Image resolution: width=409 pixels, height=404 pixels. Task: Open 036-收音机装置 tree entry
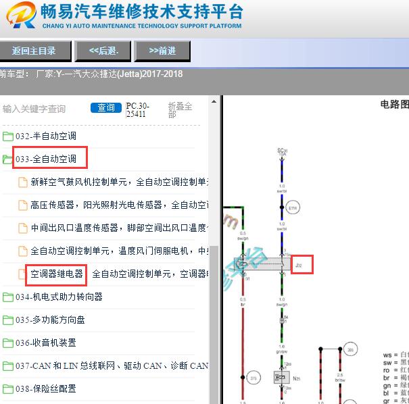click(46, 343)
